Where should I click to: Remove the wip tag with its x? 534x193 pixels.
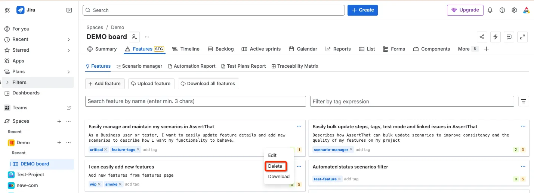point(99,184)
